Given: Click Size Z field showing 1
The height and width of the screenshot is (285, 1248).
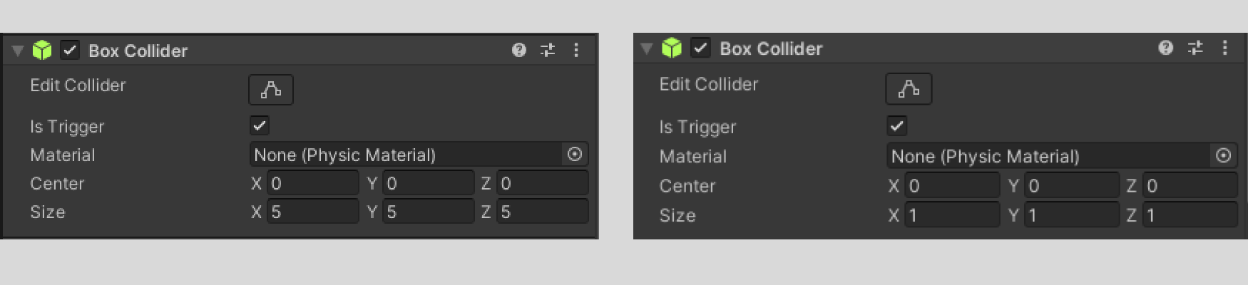Looking at the screenshot, I should 1190,215.
